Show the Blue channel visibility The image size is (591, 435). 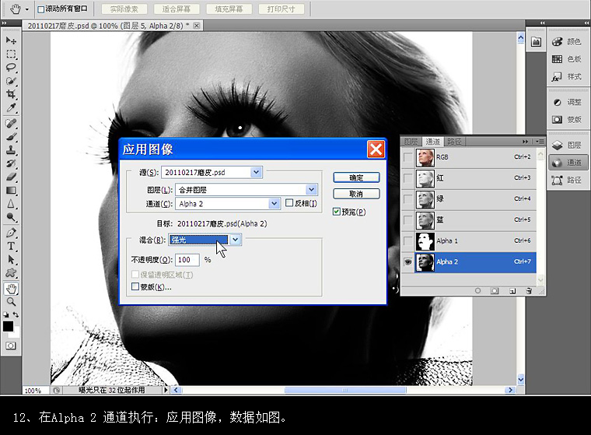pyautogui.click(x=407, y=219)
